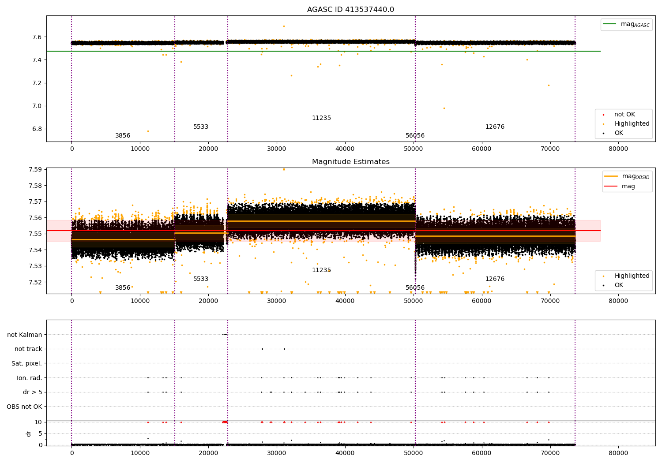The width and height of the screenshot is (662, 463).
Task: Click the highest orange outlier point above 7.6
Action: point(284,26)
